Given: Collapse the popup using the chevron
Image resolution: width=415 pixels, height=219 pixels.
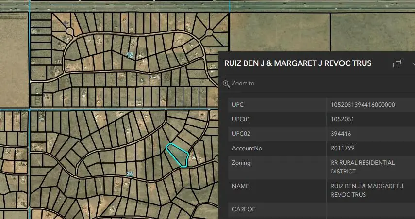Looking at the screenshot, I should coord(414,63).
